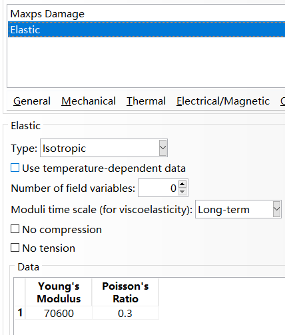285x335 pixels.
Task: Click the Long-term dropdown arrow
Action: [276, 209]
